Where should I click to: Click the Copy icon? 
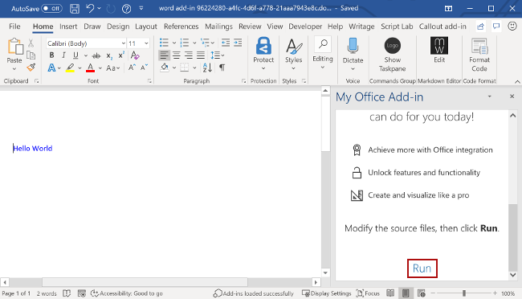click(31, 55)
